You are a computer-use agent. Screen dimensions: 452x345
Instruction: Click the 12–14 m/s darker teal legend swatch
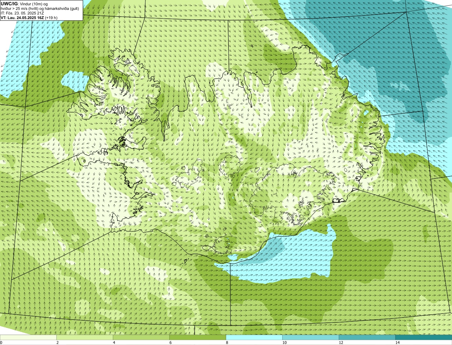point(367,337)
